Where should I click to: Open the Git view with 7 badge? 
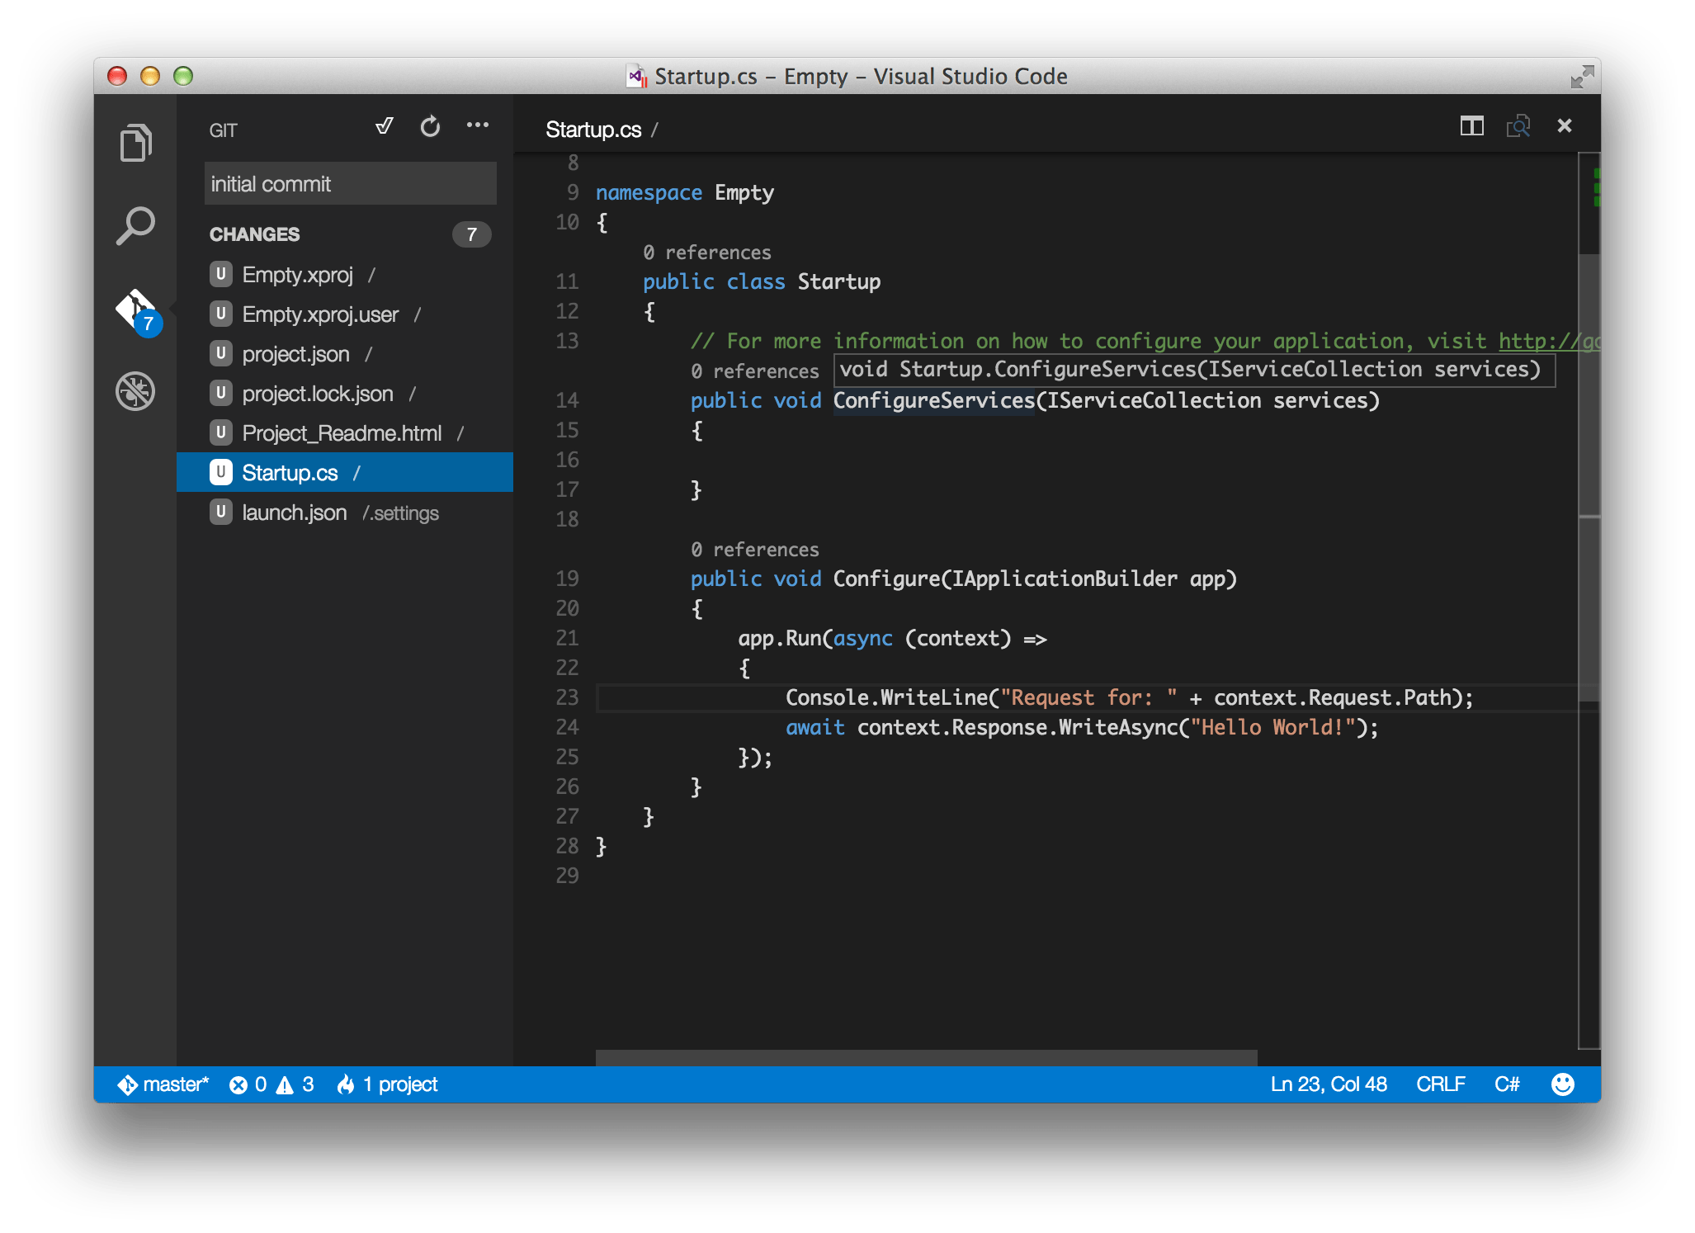point(137,312)
